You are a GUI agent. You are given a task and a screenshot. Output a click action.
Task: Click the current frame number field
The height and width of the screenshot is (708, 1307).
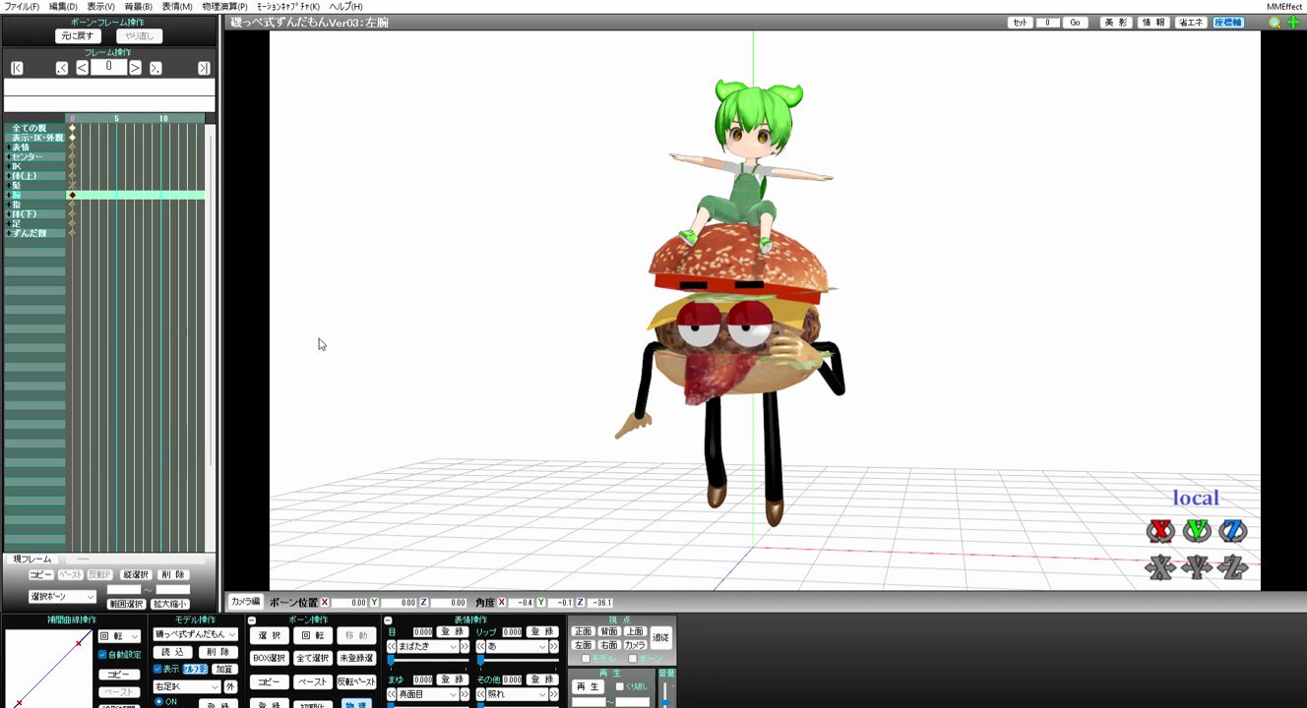click(x=108, y=67)
